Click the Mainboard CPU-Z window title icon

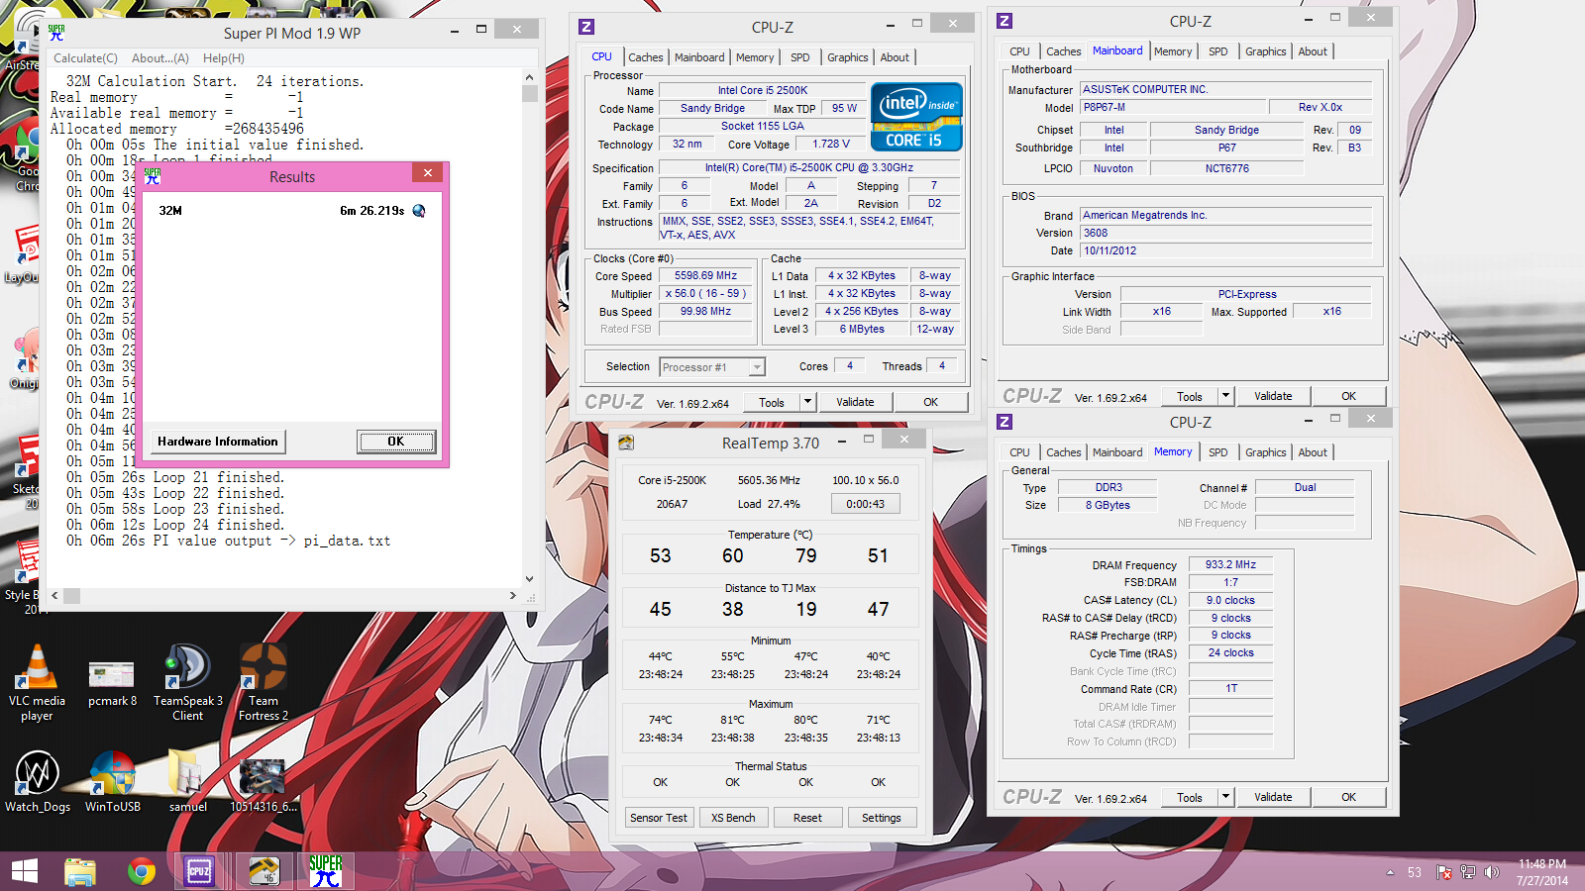pos(1004,21)
